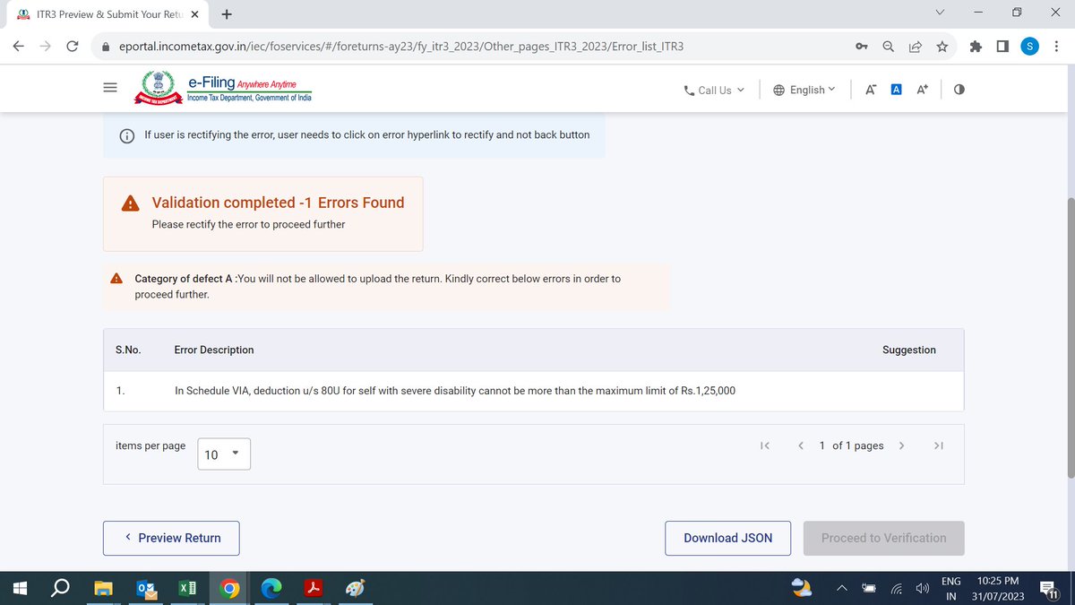Open Excel from taskbar
The height and width of the screenshot is (605, 1075).
click(x=188, y=588)
